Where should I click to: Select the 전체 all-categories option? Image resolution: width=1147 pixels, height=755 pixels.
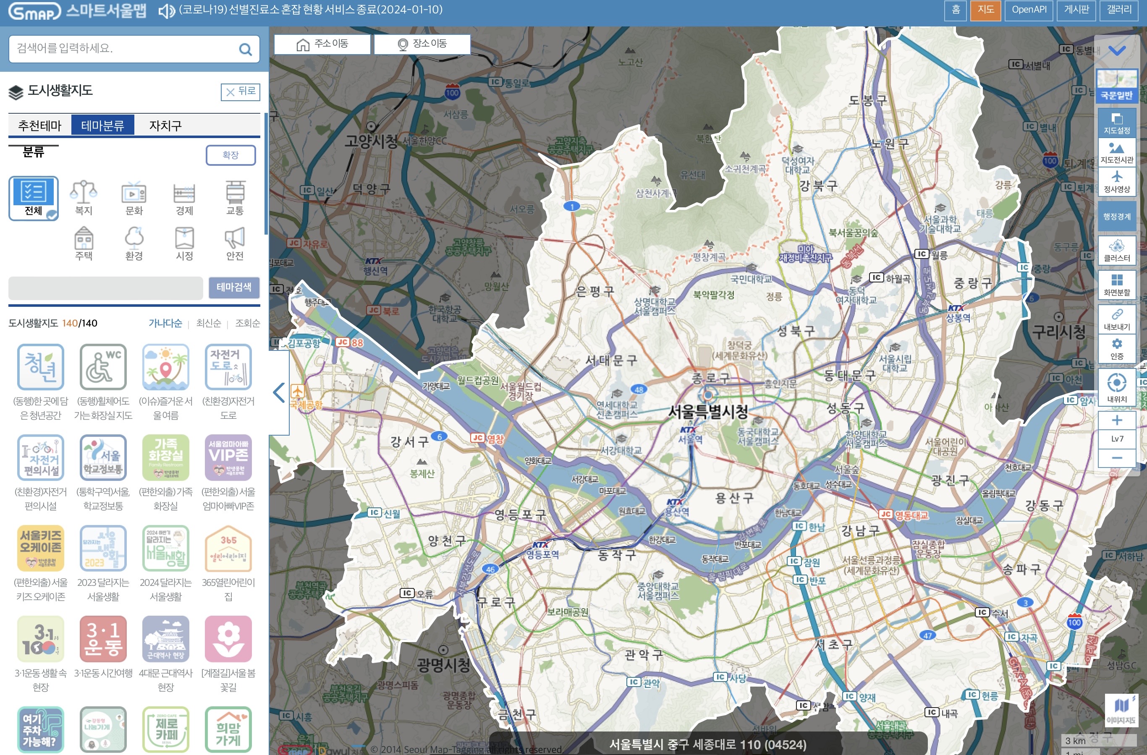[x=33, y=198]
